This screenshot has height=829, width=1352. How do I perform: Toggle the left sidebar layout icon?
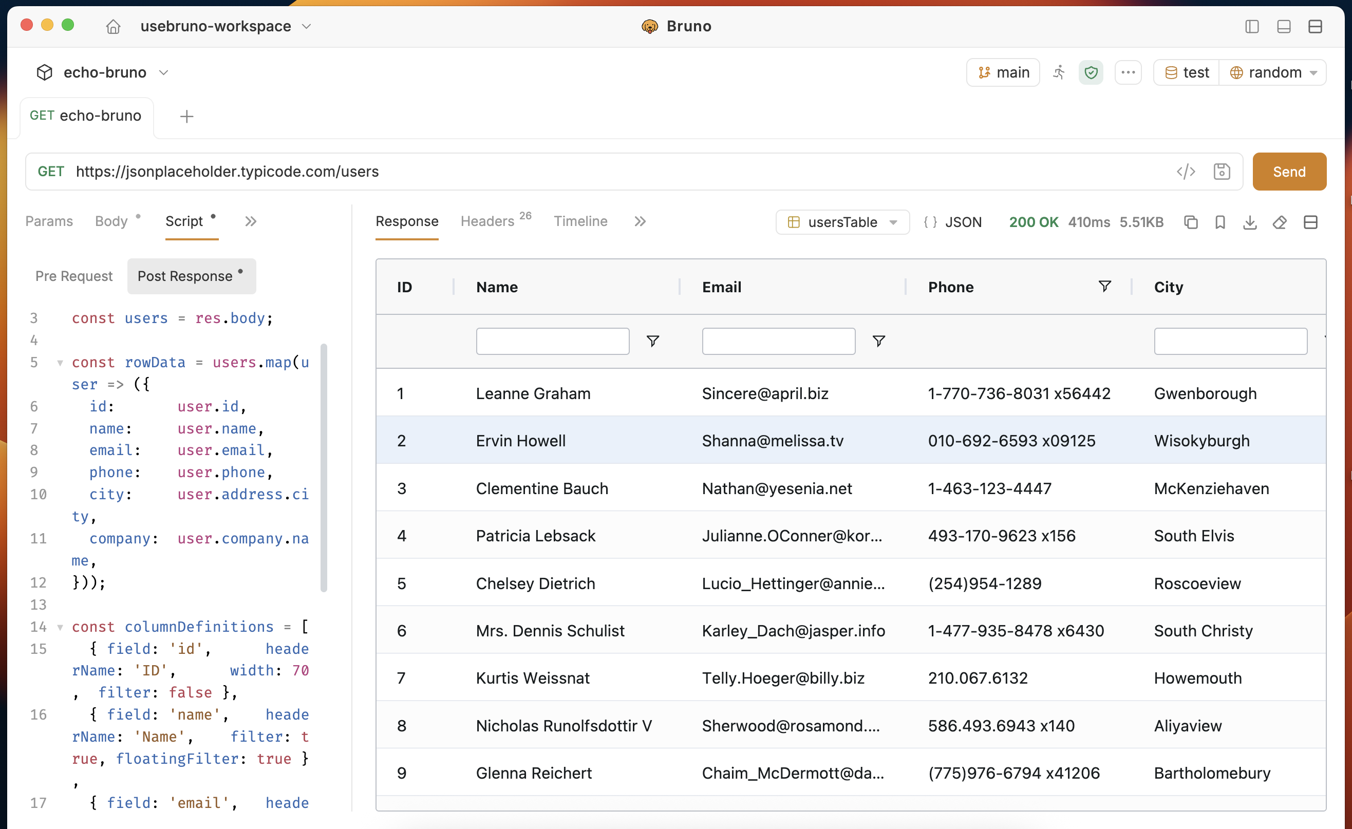point(1252,26)
